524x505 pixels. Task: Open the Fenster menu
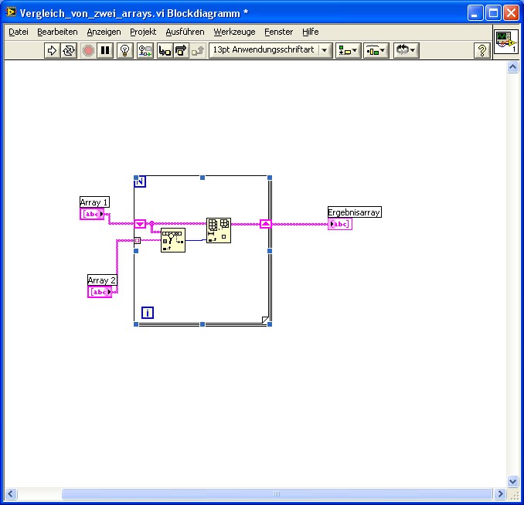click(278, 32)
